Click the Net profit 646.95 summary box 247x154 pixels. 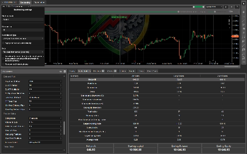(91, 148)
